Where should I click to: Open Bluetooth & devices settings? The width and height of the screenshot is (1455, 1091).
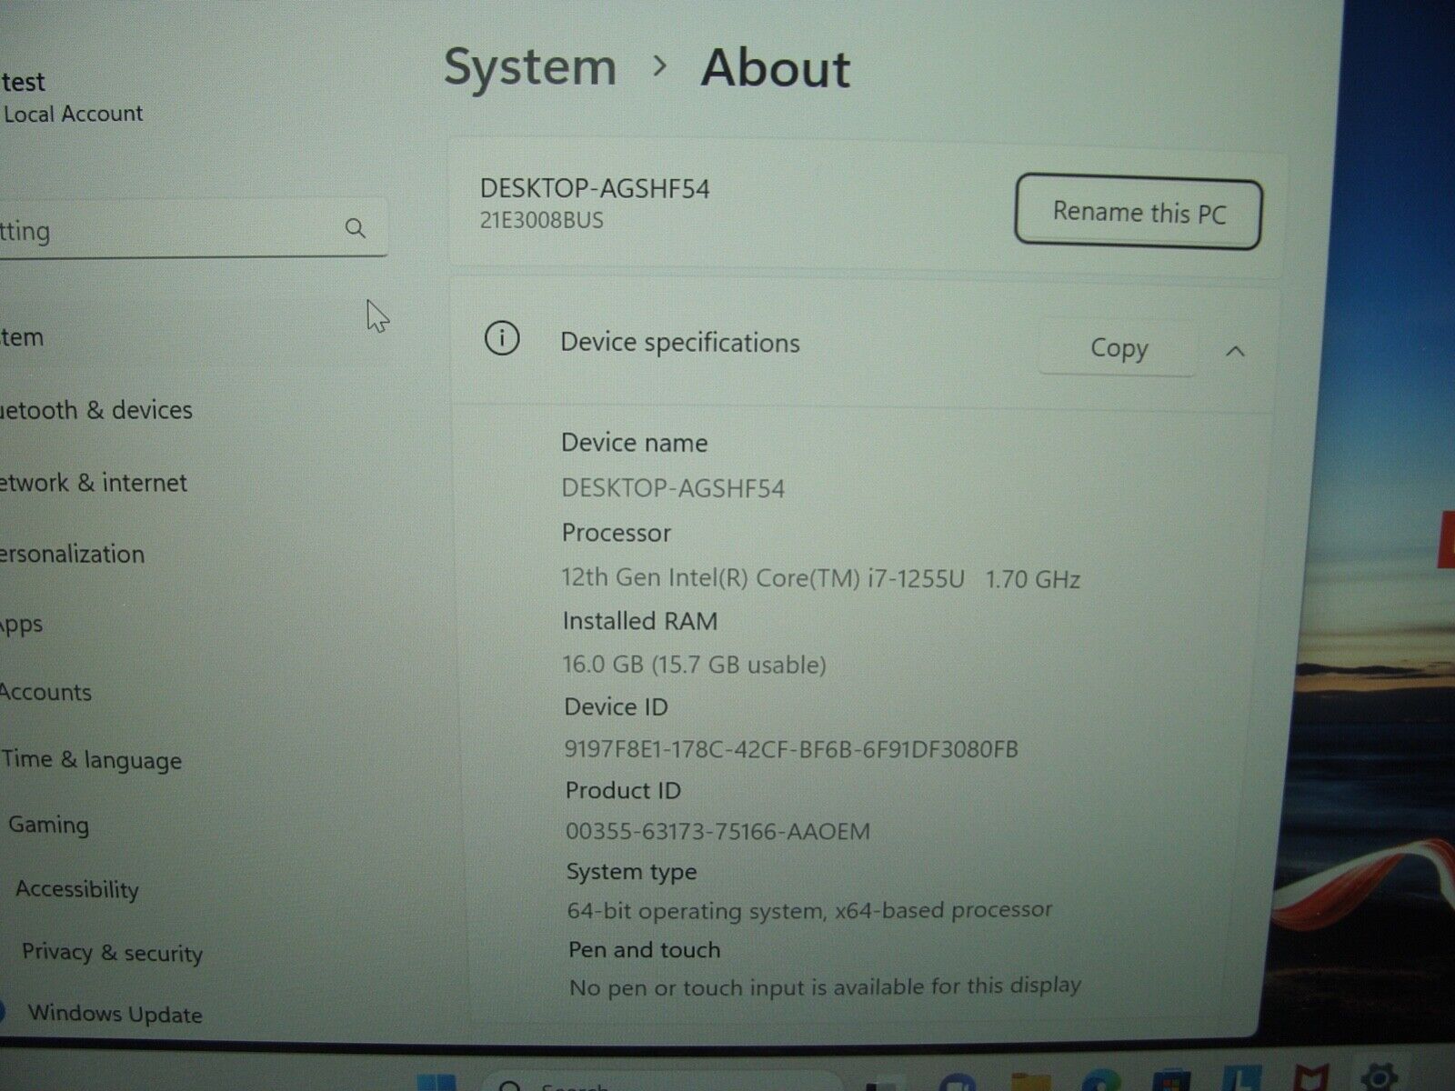coord(96,410)
